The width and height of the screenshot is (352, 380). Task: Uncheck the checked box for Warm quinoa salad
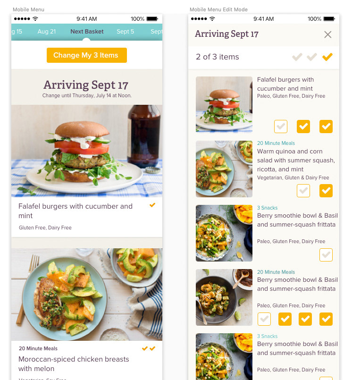click(326, 191)
